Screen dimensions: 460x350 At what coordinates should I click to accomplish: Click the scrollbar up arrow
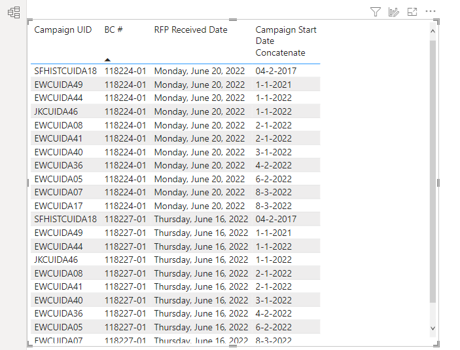(433, 31)
